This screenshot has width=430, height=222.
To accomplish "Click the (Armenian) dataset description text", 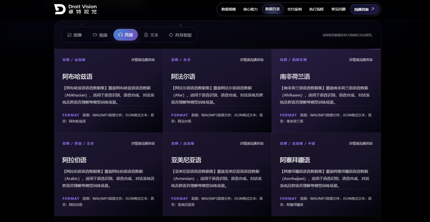I will coord(217,178).
